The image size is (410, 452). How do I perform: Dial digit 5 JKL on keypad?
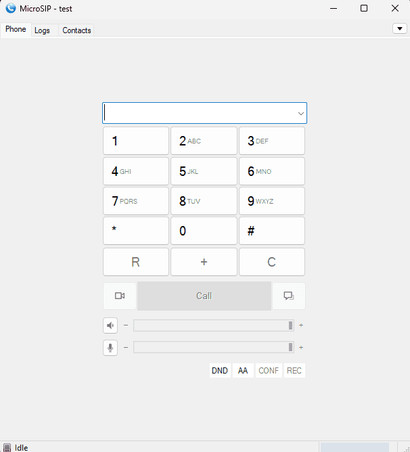tap(204, 171)
